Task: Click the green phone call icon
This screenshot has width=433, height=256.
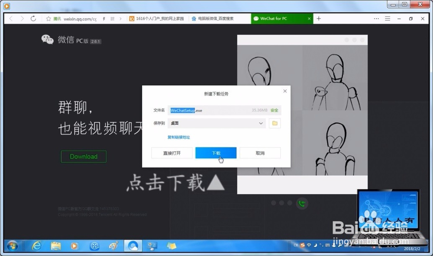Action: click(x=301, y=202)
